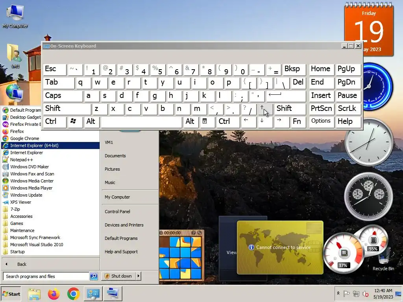The image size is (403, 302).
Task: Click the context menu key on keyboard
Action: click(x=207, y=122)
